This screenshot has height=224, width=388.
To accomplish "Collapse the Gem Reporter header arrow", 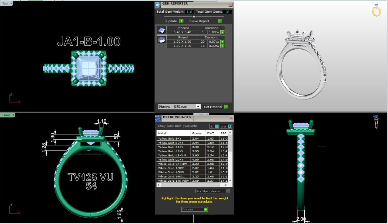I will [194, 16].
